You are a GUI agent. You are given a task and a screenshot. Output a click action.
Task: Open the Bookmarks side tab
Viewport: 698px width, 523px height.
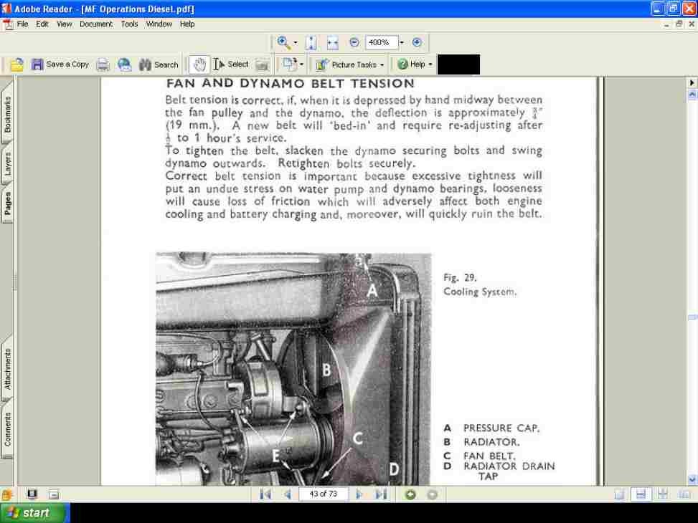7,115
